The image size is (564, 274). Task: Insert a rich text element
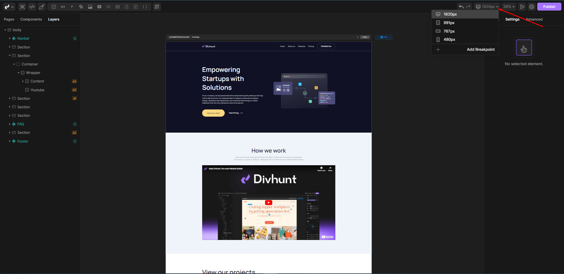136,7
